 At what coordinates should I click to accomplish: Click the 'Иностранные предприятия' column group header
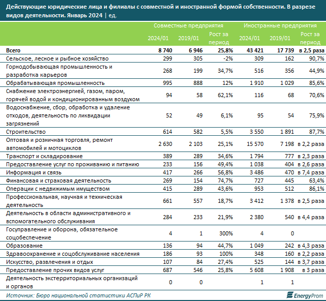coord(280,24)
